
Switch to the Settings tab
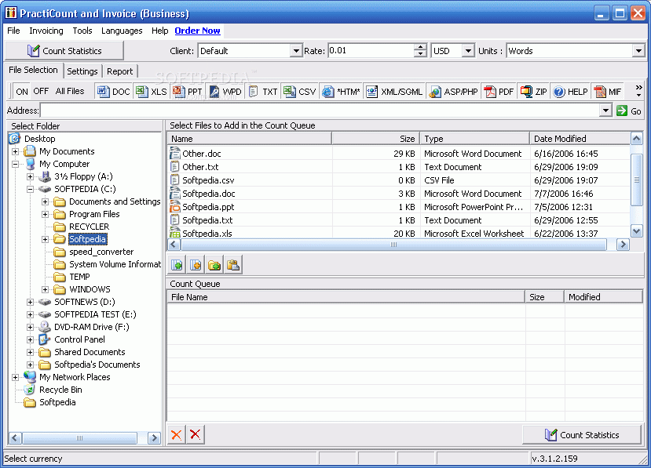(82, 71)
